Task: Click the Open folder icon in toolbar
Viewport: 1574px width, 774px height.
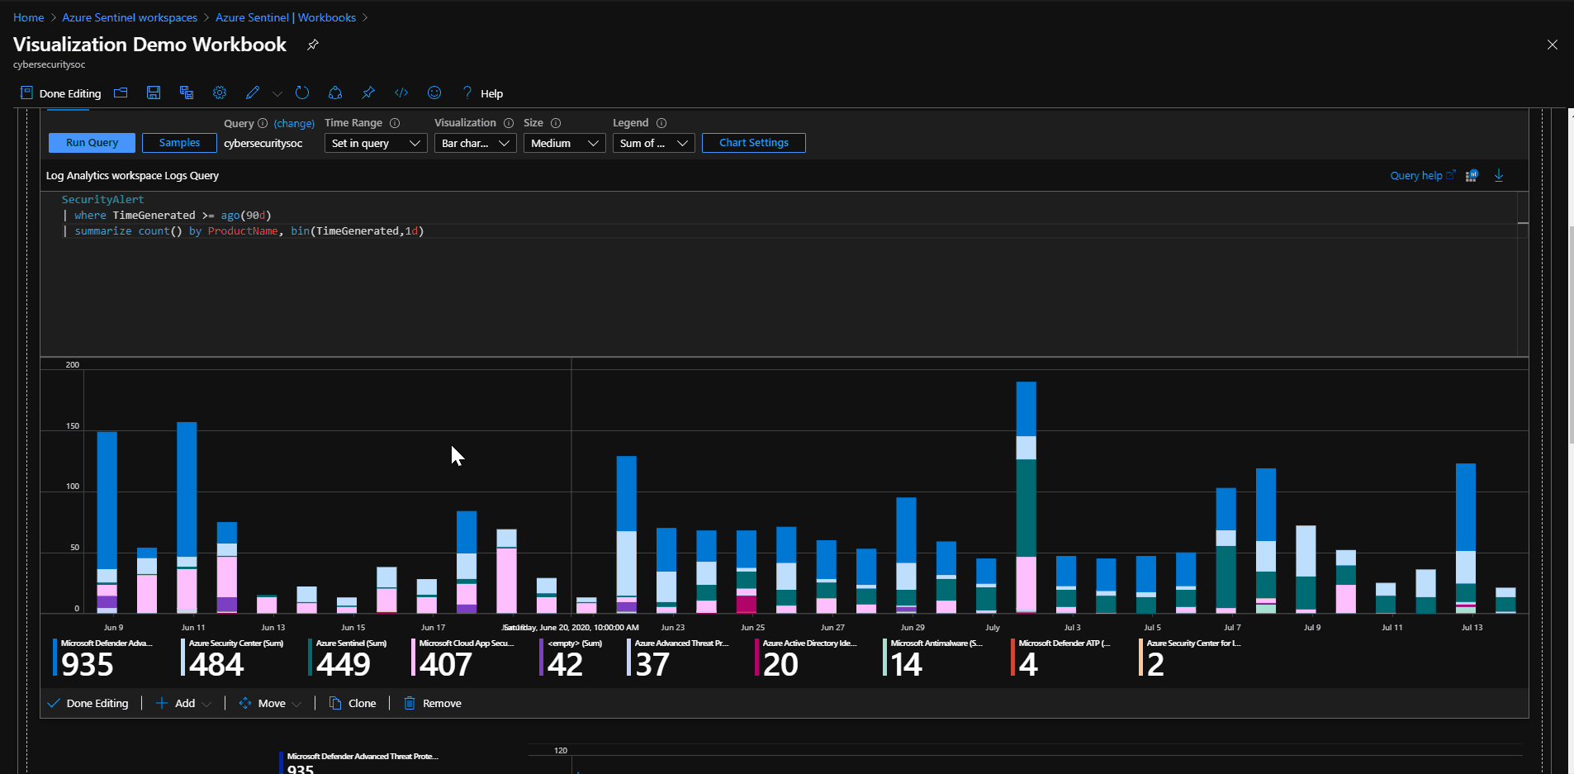Action: pyautogui.click(x=121, y=93)
